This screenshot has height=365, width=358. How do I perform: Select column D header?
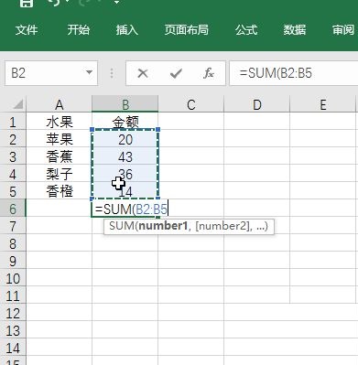[x=257, y=104]
